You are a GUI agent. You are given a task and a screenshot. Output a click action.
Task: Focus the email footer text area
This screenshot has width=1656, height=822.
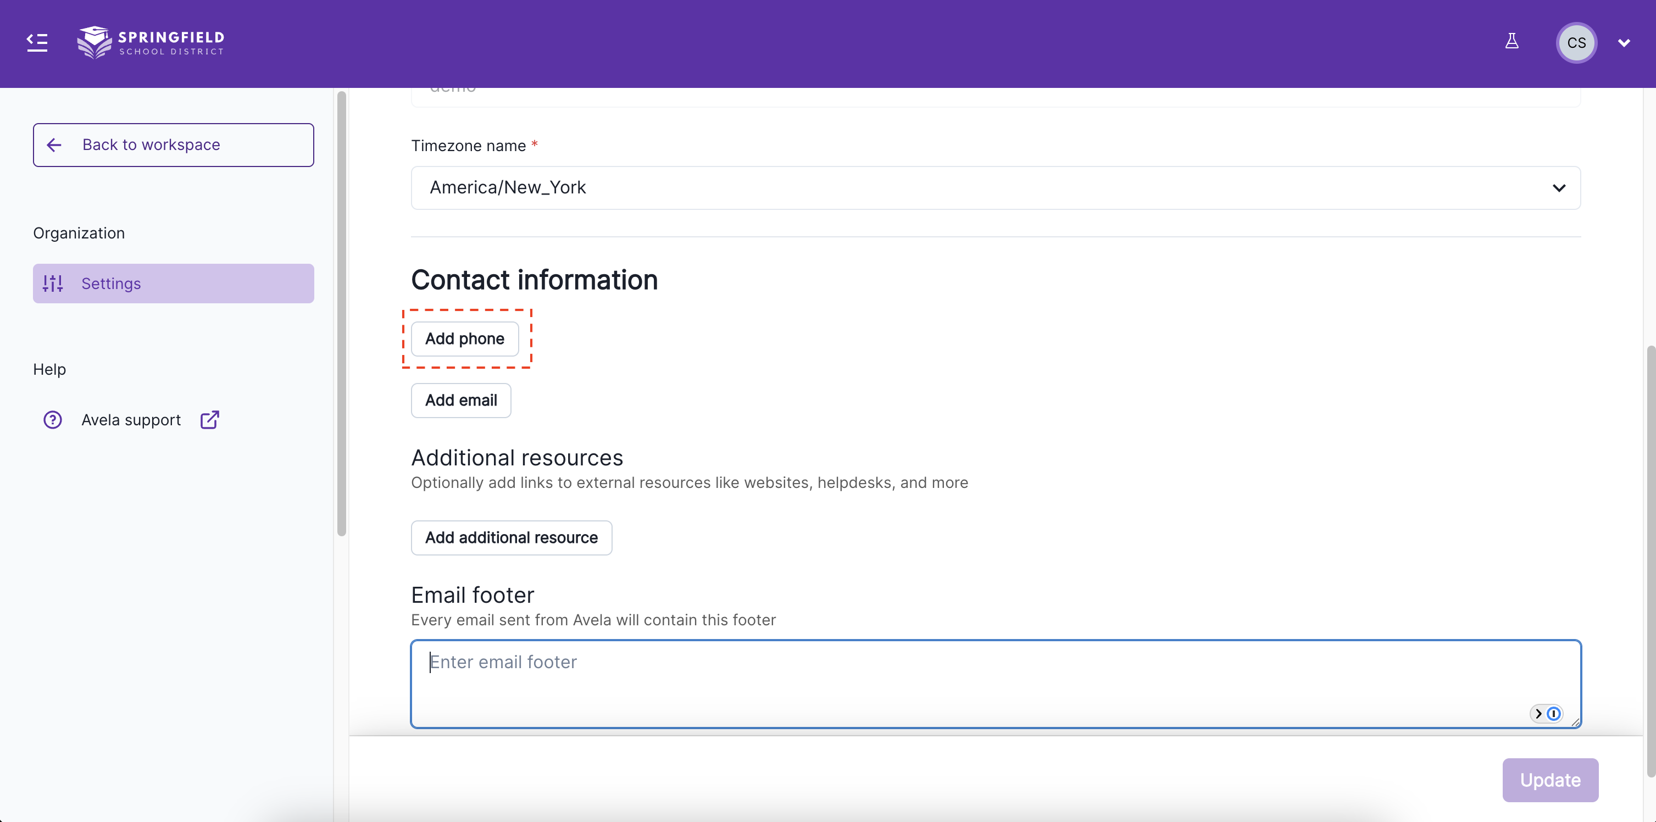[964, 682]
